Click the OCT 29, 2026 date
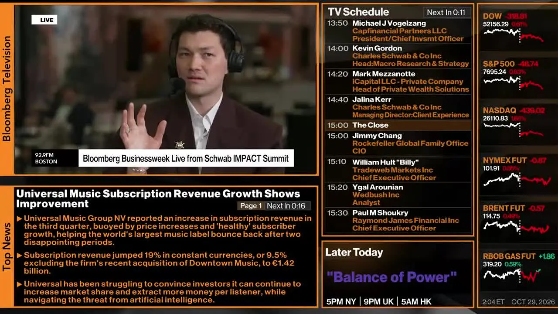 [533, 302]
